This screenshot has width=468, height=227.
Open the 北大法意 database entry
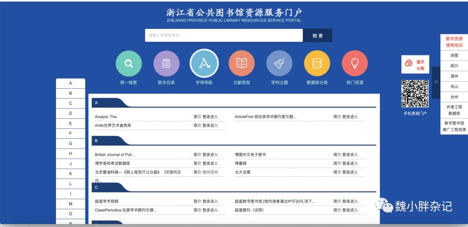tap(242, 172)
